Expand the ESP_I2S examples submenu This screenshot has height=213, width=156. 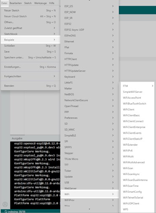[x=89, y=6]
